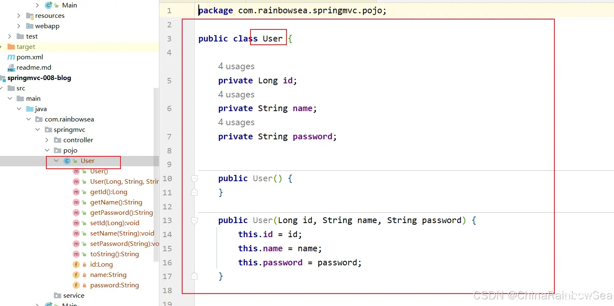The height and width of the screenshot is (306, 614).
Task: Select the springmvc-008-blog module row
Action: pyautogui.click(x=79, y=78)
